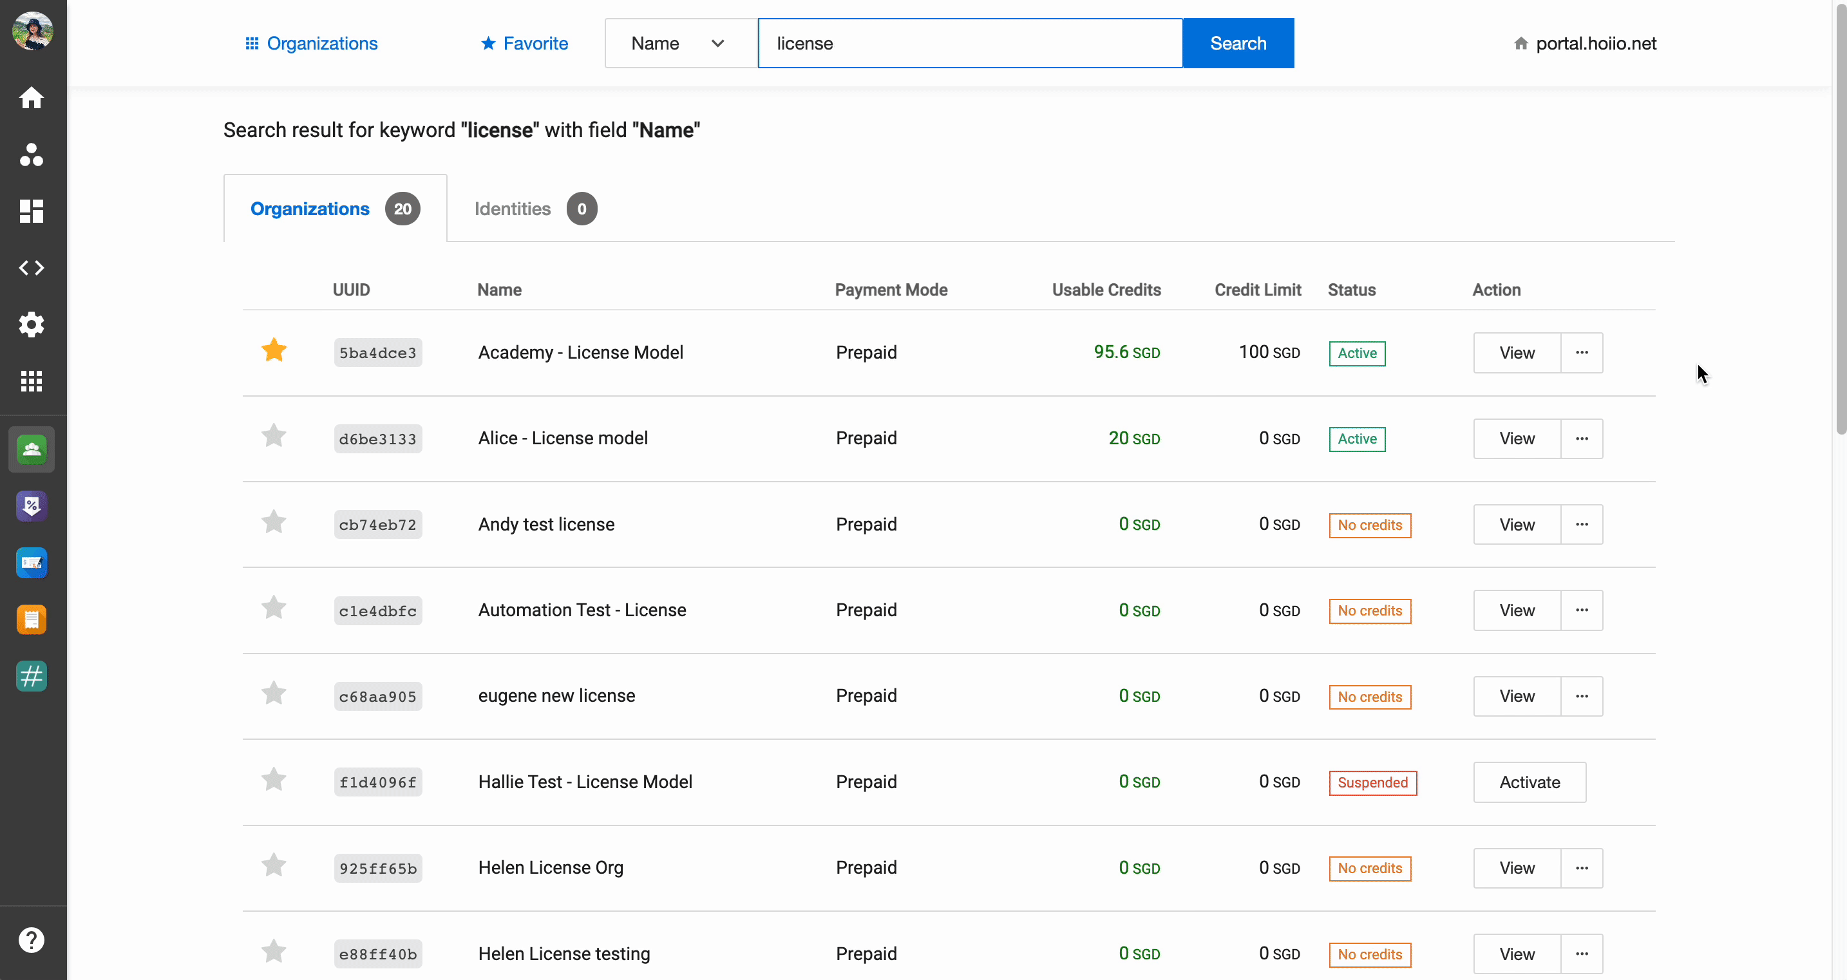Switch to the Organizations results tab

pyautogui.click(x=335, y=209)
